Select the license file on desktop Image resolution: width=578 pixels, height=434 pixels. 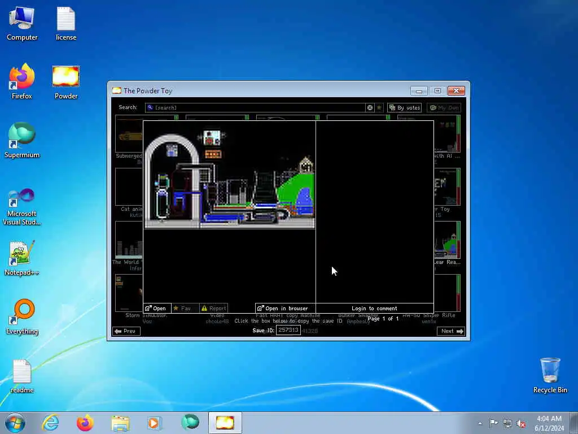click(x=66, y=24)
